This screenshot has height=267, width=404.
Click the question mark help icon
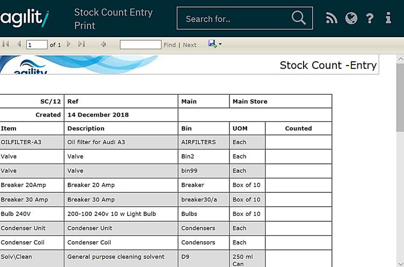pos(370,18)
